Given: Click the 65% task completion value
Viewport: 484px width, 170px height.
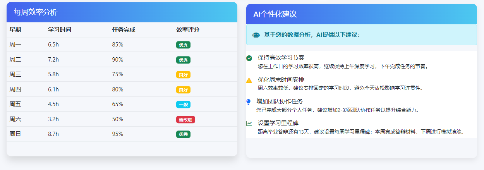Looking at the screenshot, I should pyautogui.click(x=118, y=105).
